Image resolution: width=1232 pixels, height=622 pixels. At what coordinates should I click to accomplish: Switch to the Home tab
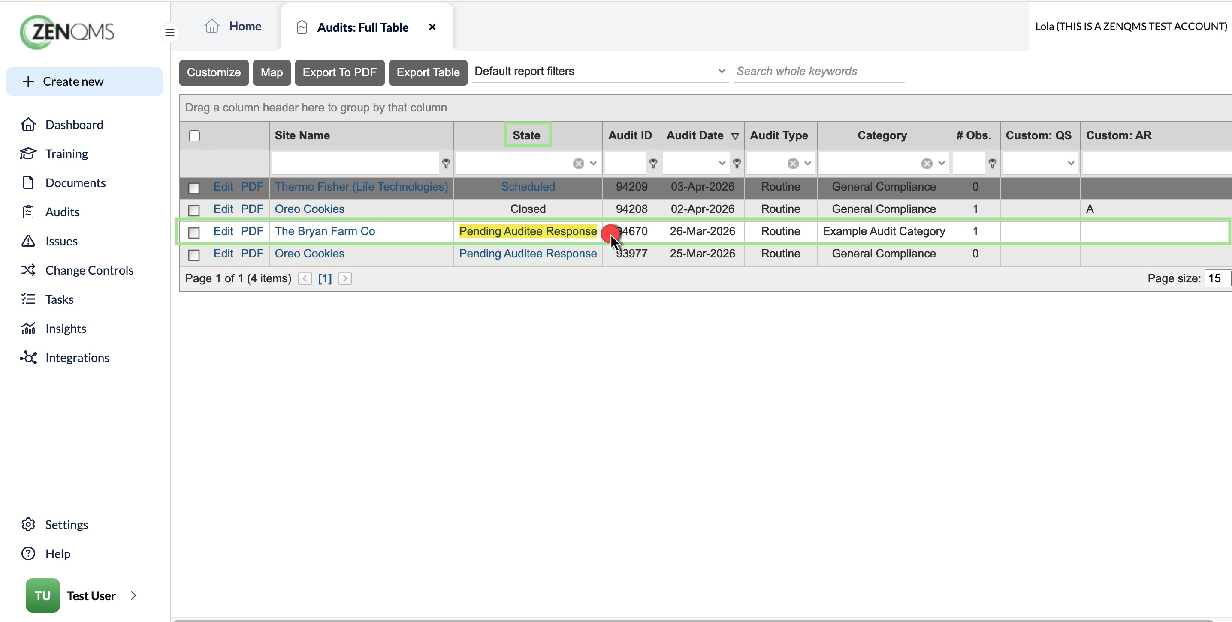tap(233, 26)
